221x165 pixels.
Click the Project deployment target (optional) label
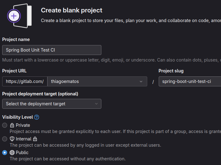pyautogui.click(x=40, y=94)
